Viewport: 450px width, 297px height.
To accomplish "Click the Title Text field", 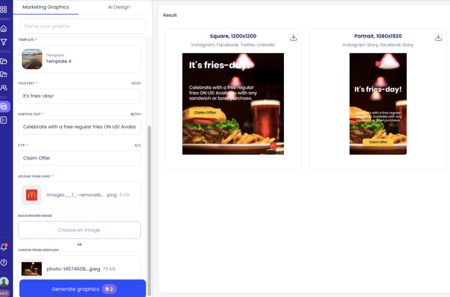I will pos(80,96).
